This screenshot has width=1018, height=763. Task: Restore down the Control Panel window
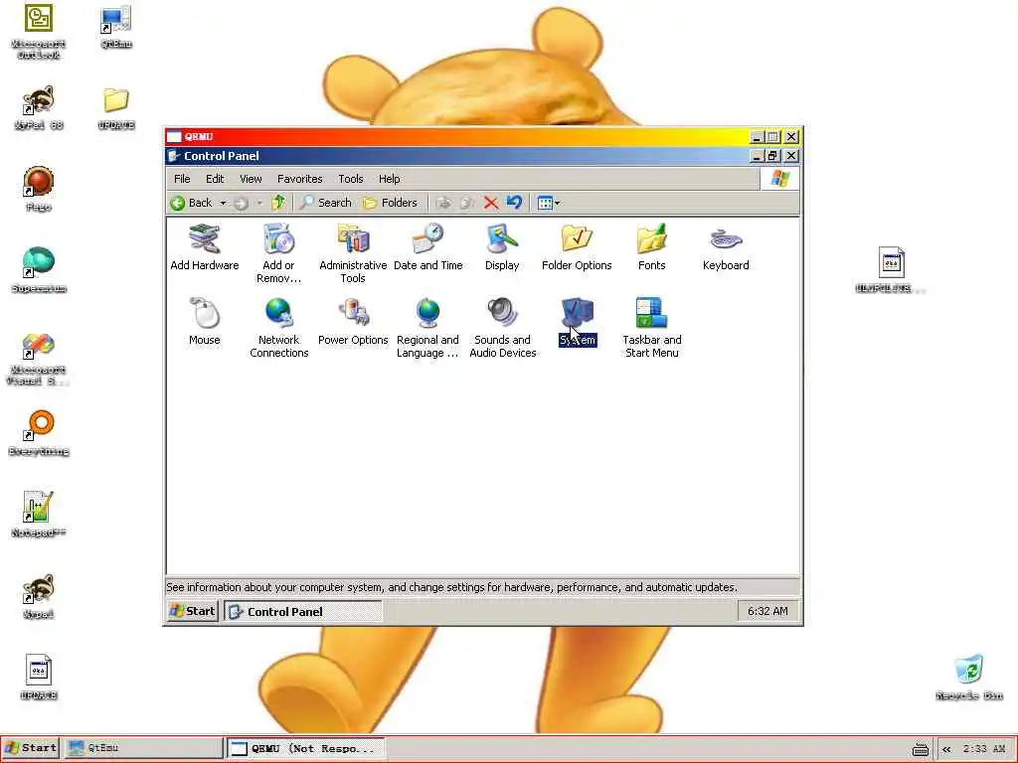pos(772,156)
